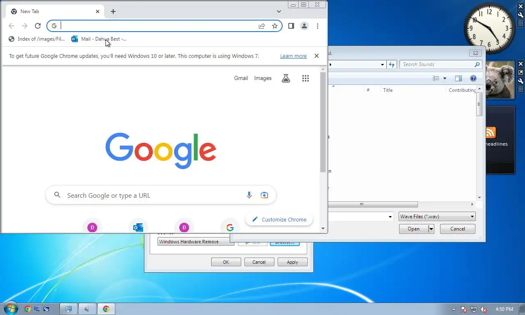Open the Chrome profile avatar menu
This screenshot has width=525, height=315.
tap(304, 26)
